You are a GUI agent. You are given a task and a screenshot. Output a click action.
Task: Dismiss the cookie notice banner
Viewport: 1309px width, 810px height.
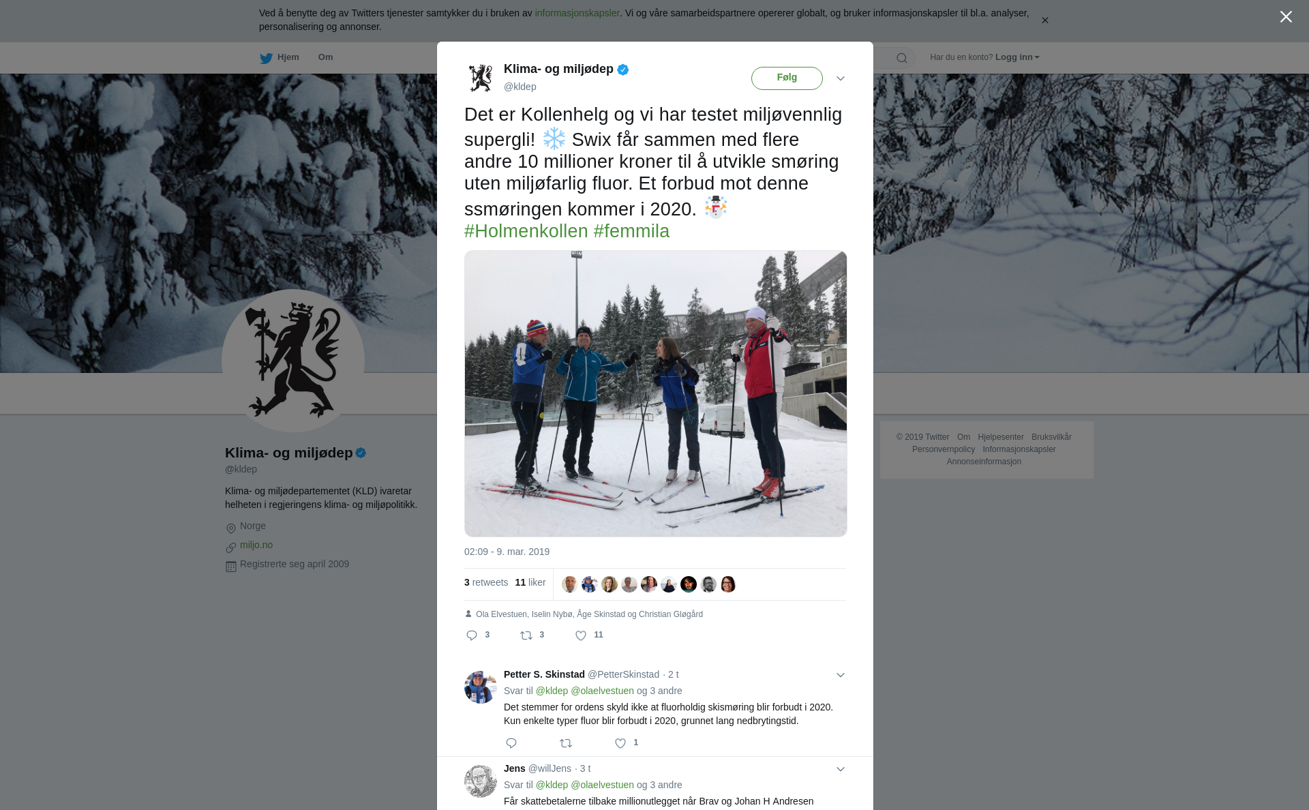[1044, 20]
